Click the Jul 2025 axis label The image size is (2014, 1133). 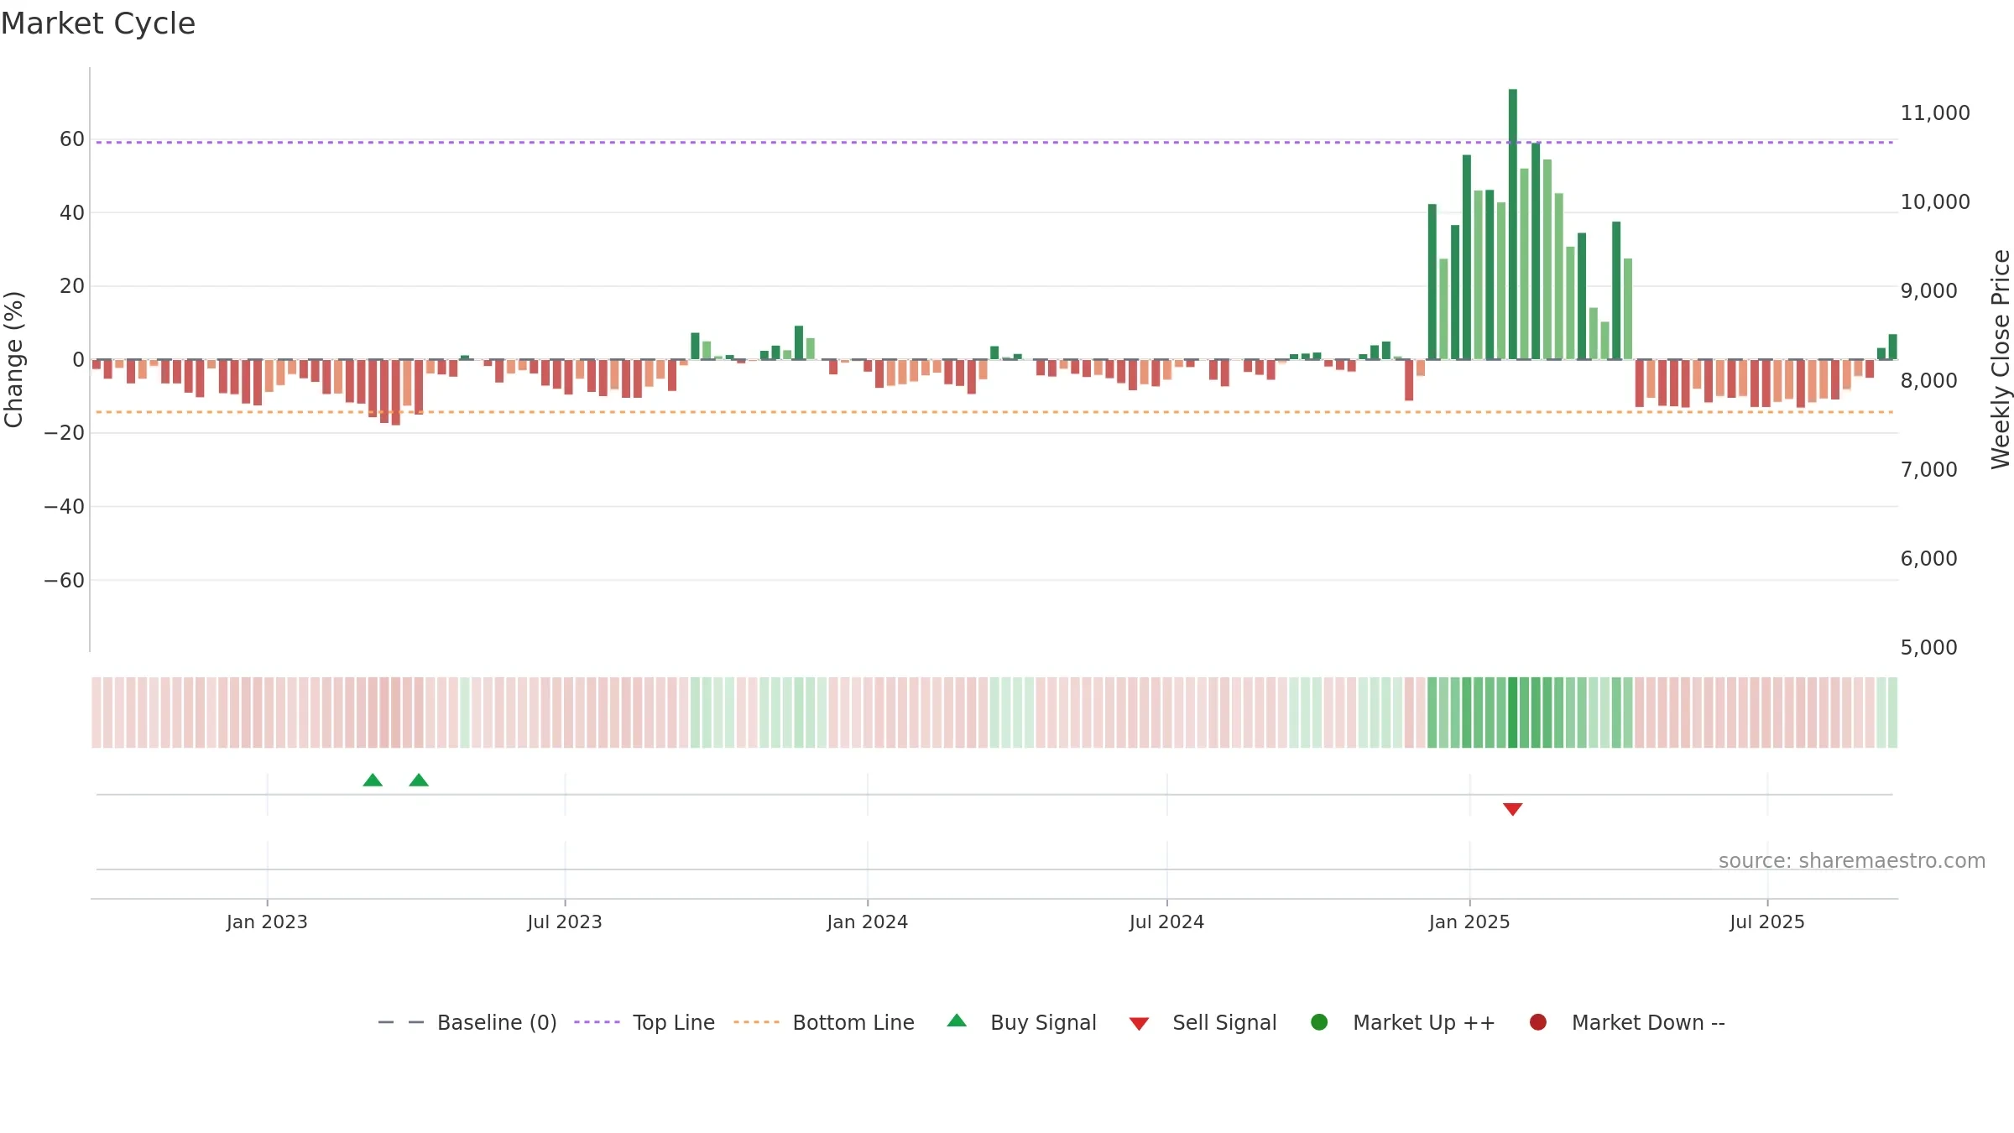click(1767, 922)
